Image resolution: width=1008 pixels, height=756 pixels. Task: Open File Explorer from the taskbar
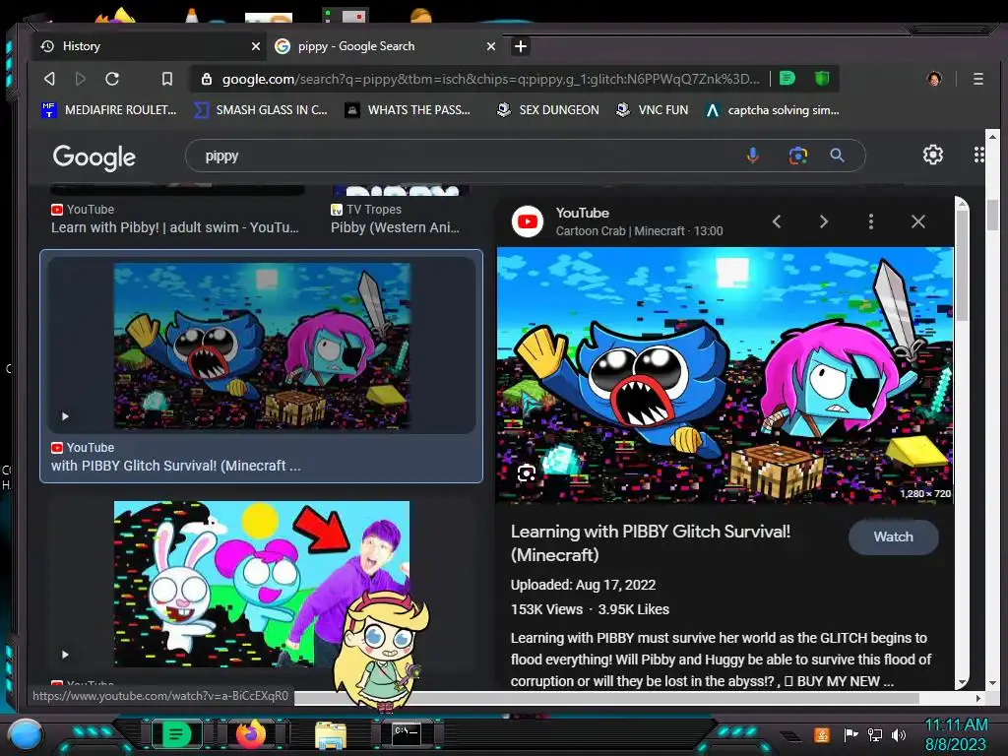(x=331, y=734)
